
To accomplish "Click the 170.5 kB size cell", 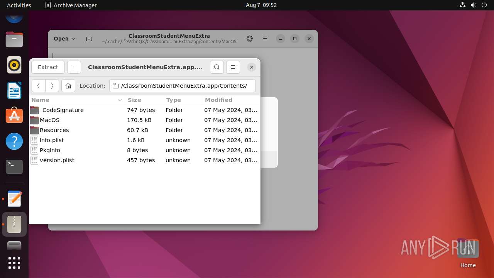I will pos(139,120).
